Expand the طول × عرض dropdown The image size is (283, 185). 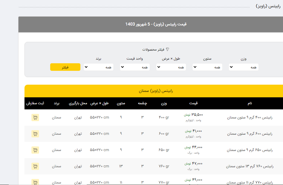[x=171, y=67]
